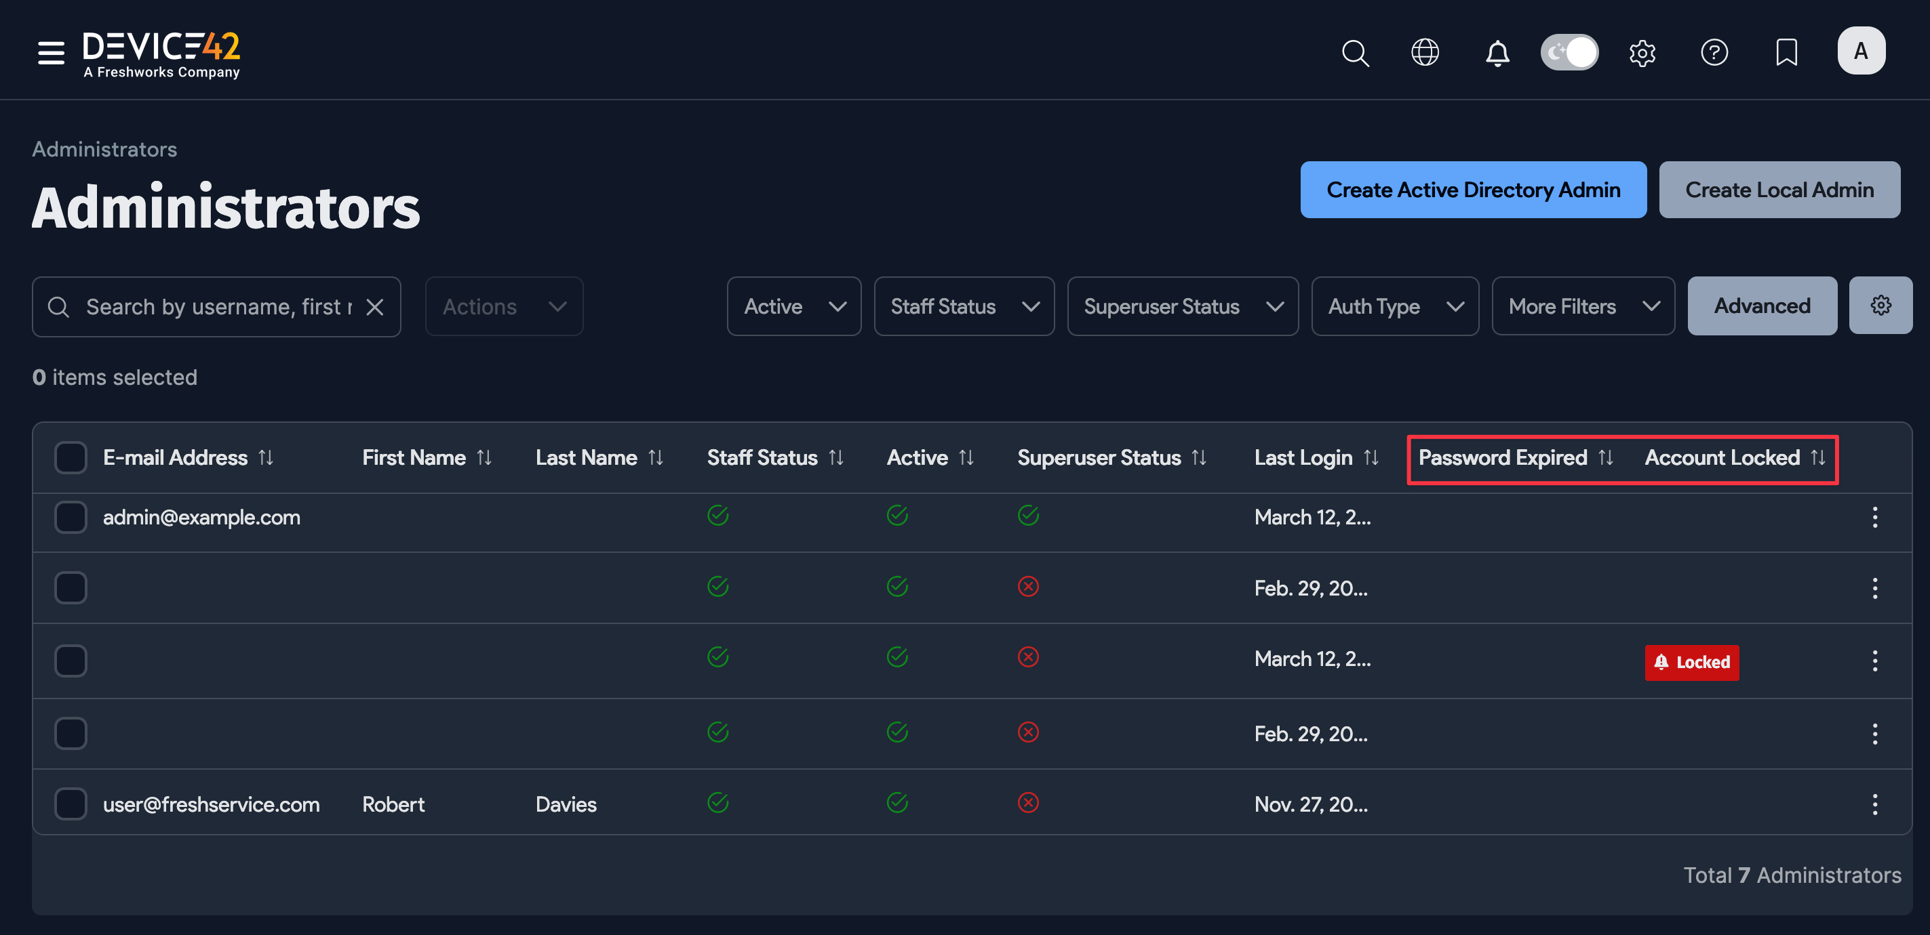Open the Staff Status filter dropdown

[x=964, y=306]
